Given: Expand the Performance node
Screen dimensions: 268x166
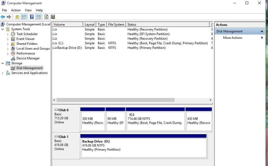Looking at the screenshot, I should 8,53.
